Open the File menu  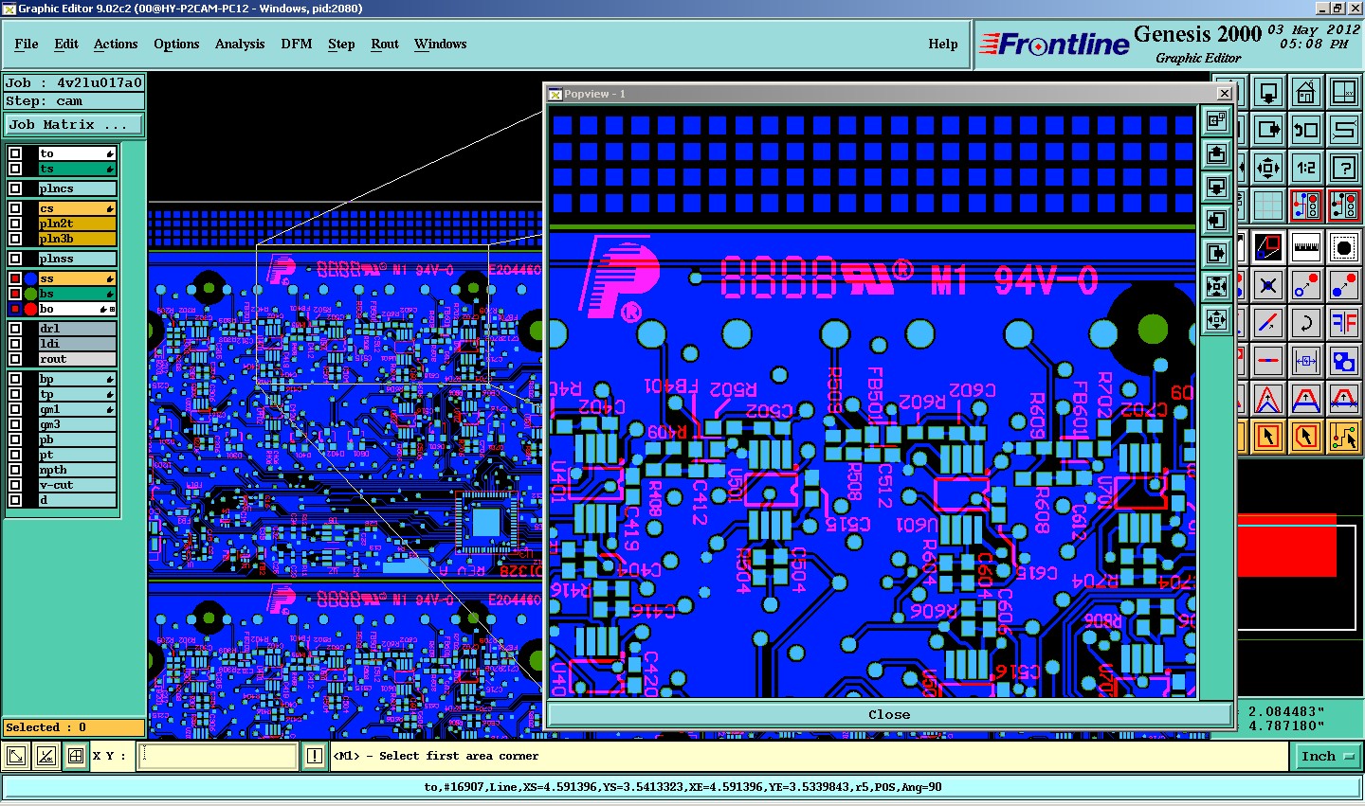[27, 44]
